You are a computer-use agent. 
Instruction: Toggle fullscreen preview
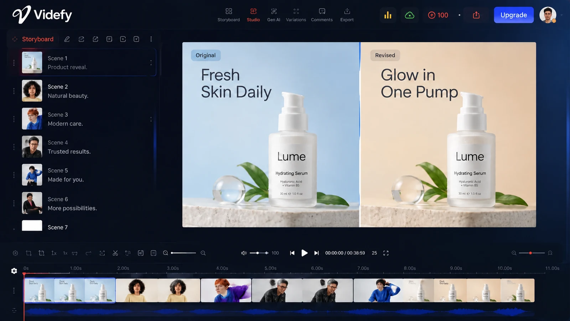coord(386,253)
